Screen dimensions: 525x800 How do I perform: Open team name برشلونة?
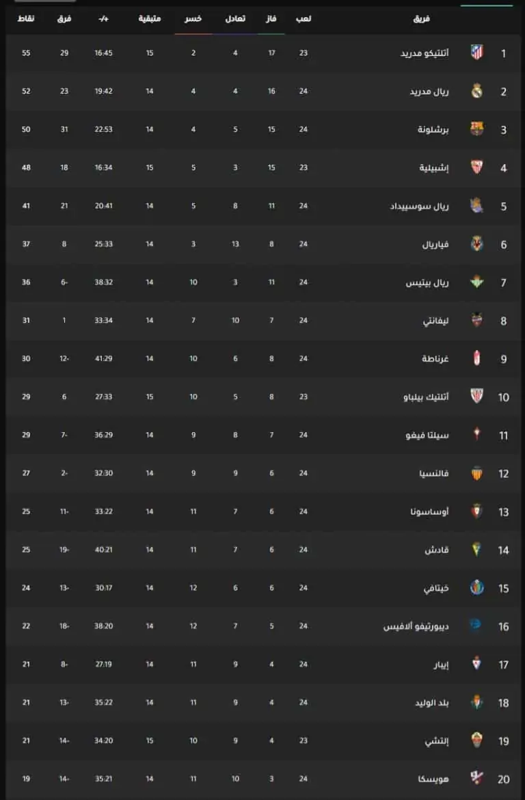433,130
